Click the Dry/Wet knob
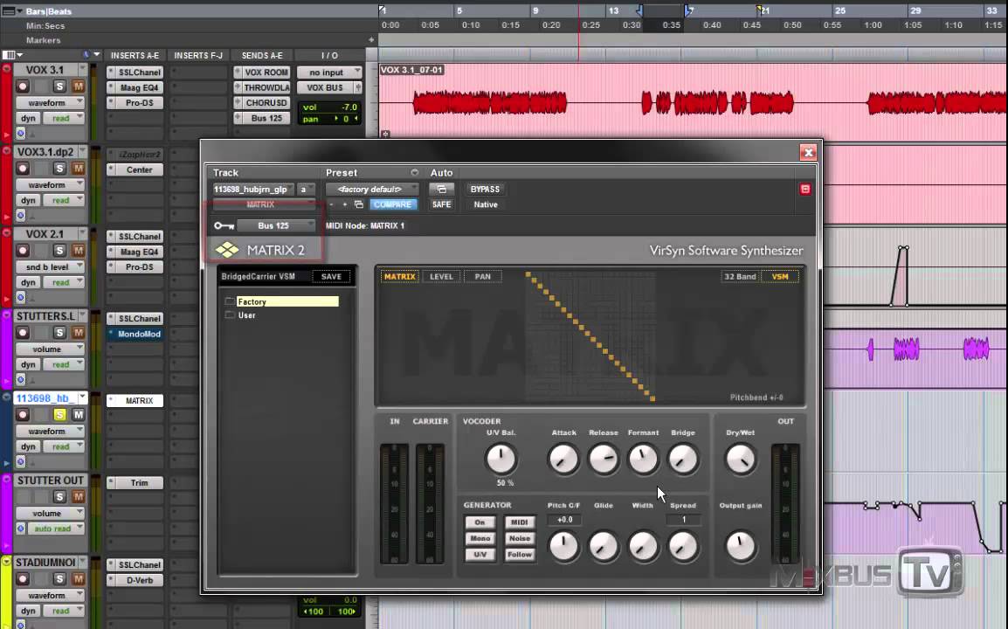Viewport: 1008px width, 629px height. [x=741, y=460]
